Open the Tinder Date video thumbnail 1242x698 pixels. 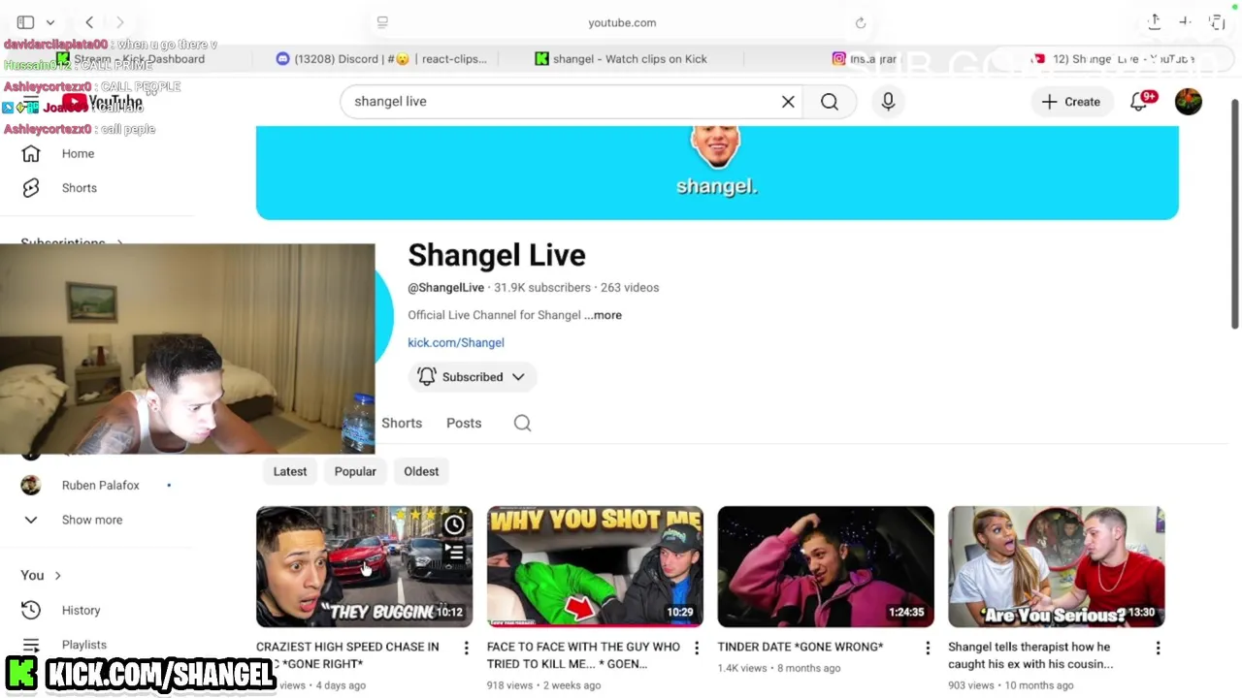(826, 566)
